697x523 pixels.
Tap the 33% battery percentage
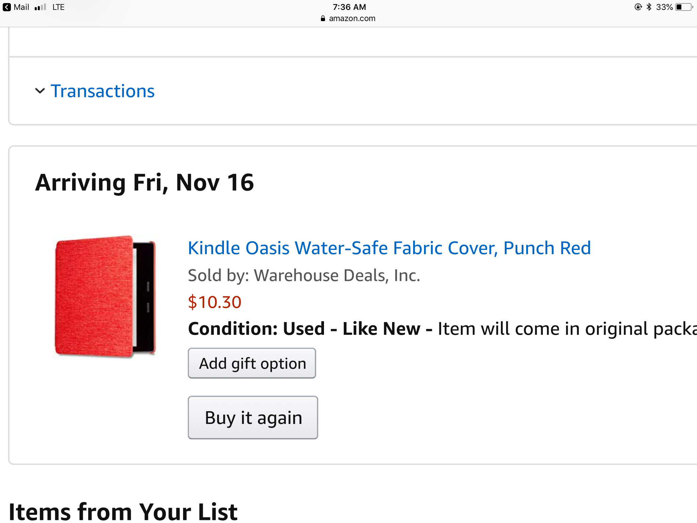[x=664, y=7]
